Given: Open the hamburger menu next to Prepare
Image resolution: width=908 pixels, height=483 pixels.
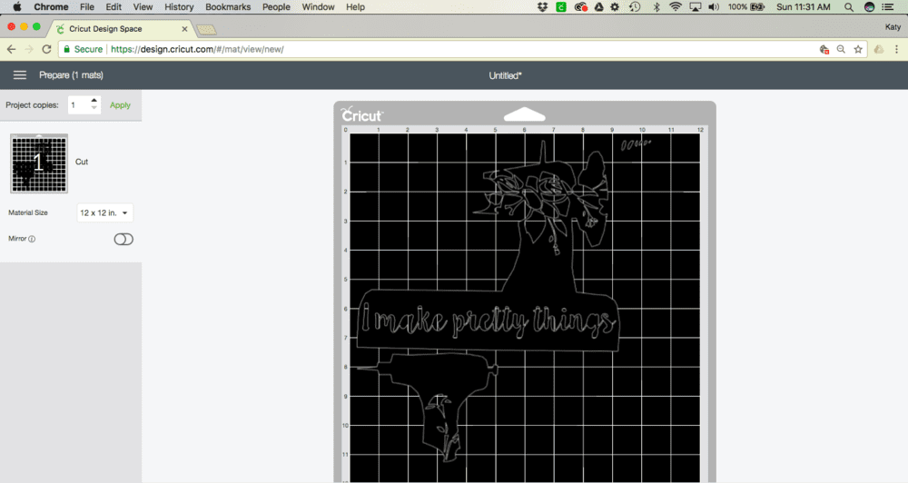Looking at the screenshot, I should 19,75.
